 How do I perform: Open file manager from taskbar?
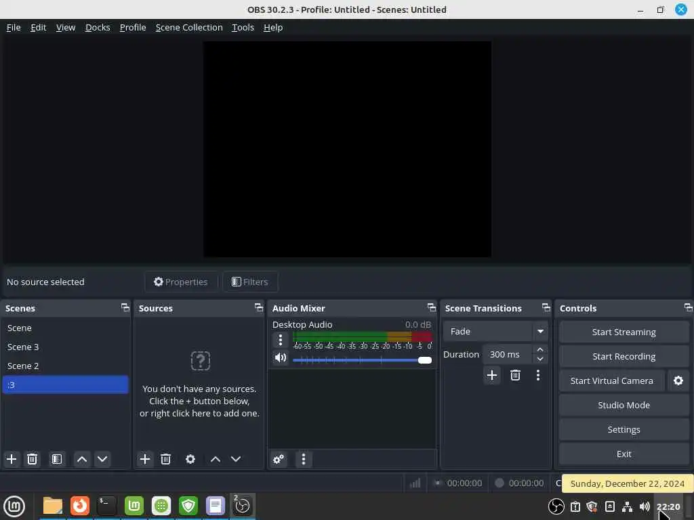[x=53, y=506]
